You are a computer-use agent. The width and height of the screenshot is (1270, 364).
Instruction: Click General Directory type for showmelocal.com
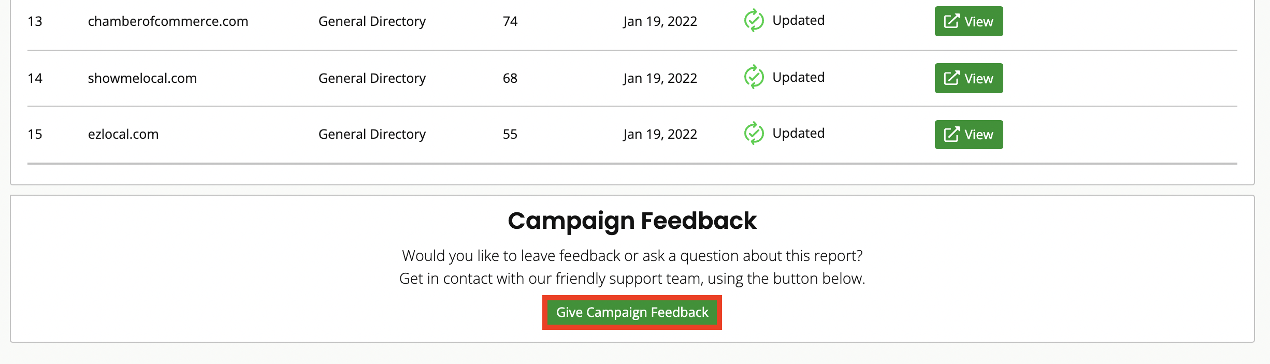[372, 78]
